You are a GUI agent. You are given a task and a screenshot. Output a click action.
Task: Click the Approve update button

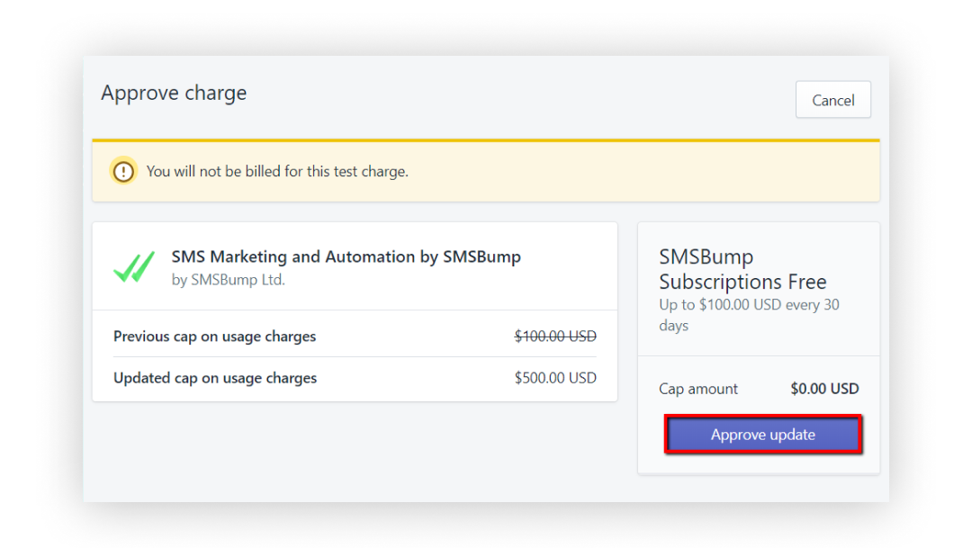tap(762, 435)
